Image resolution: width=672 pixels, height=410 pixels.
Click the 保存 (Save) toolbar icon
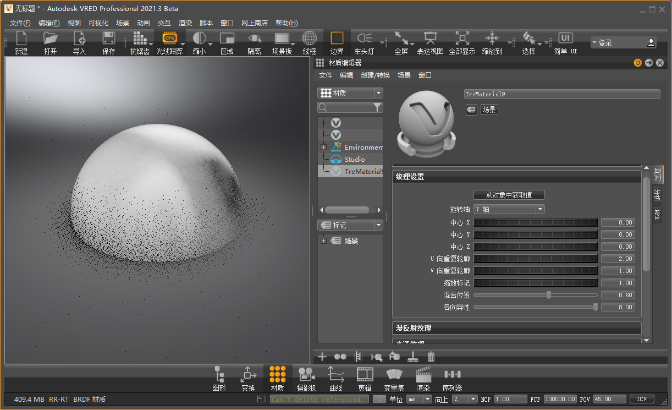108,42
